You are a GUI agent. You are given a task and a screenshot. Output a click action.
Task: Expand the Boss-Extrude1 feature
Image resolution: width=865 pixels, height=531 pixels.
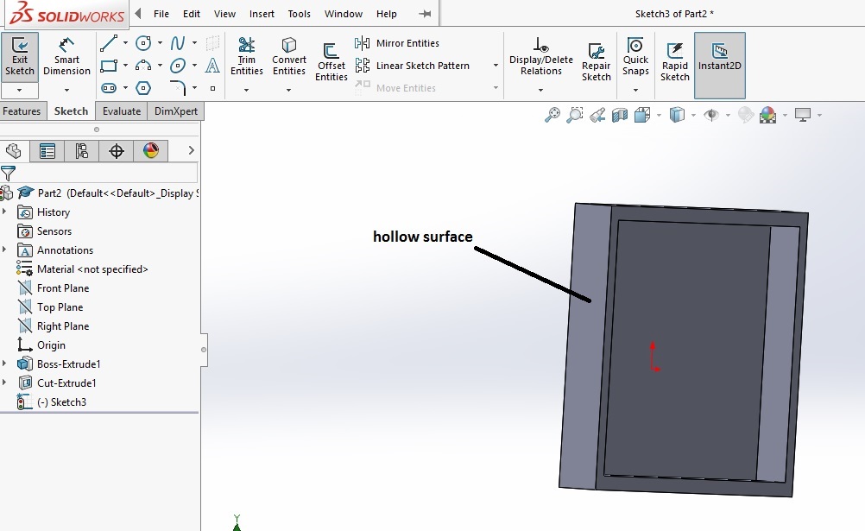[x=4, y=363]
